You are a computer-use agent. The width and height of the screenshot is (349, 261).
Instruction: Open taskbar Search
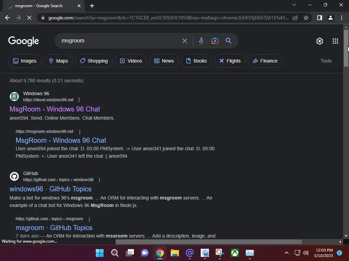(x=115, y=253)
